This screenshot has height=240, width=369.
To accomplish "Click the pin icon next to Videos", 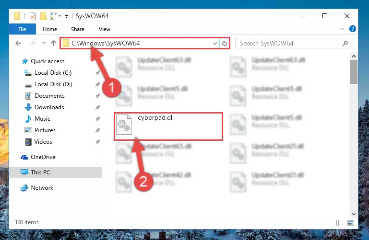I will (x=98, y=142).
